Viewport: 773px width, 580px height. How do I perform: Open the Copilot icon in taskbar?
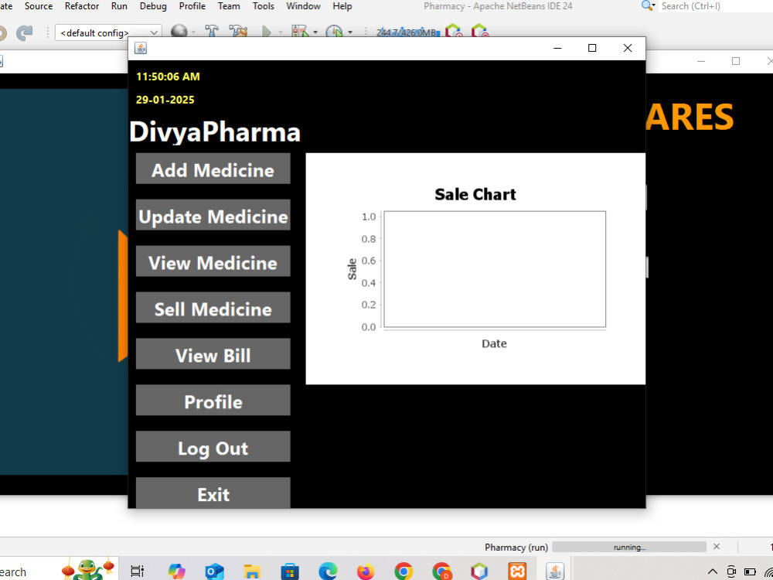[x=176, y=571]
